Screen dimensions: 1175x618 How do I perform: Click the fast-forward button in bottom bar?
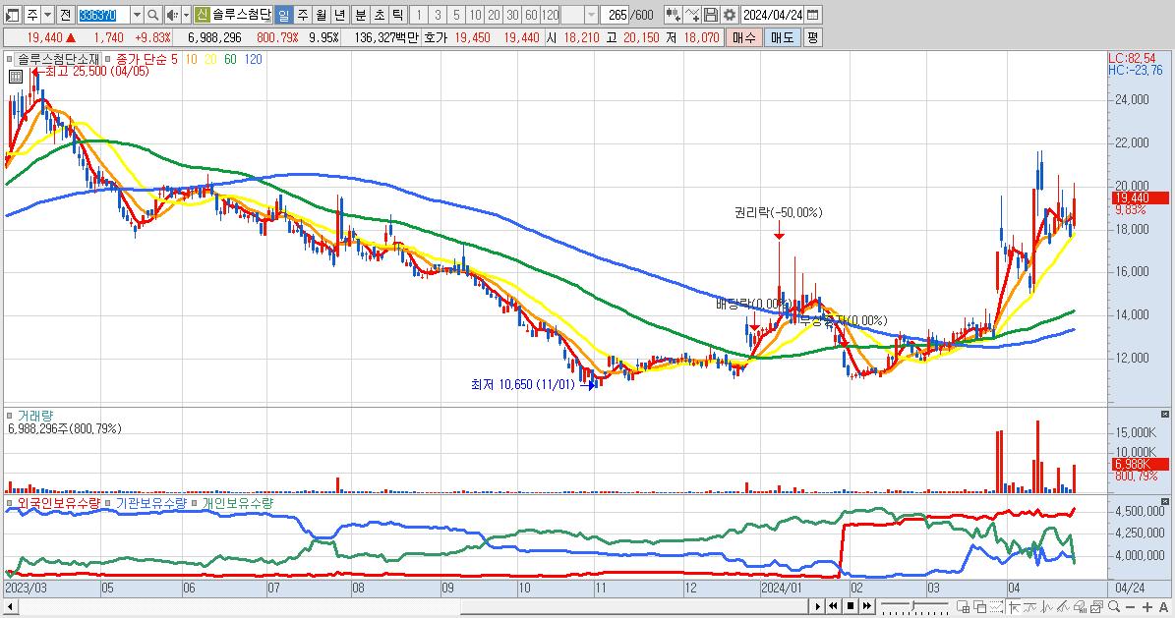click(x=867, y=606)
